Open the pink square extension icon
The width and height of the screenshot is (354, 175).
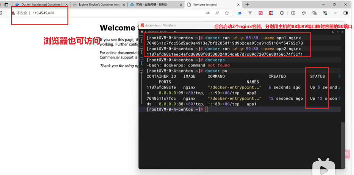(261, 13)
